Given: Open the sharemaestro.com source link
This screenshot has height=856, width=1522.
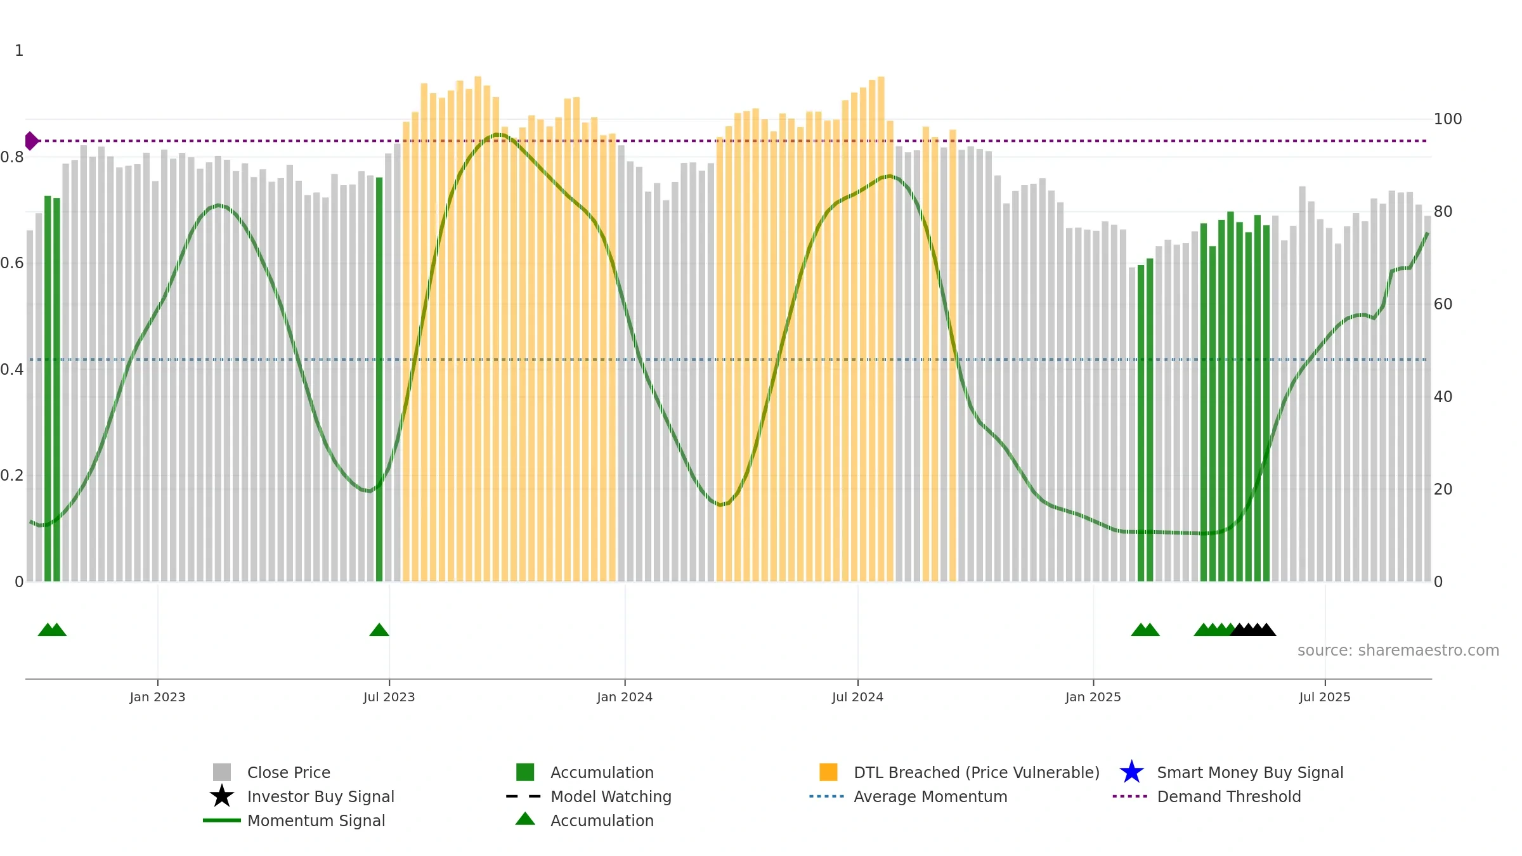Looking at the screenshot, I should pos(1398,651).
